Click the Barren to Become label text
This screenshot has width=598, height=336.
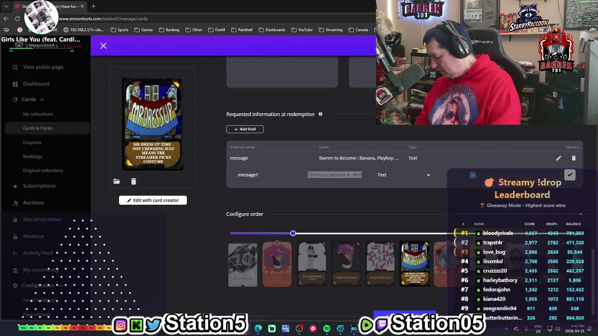(x=359, y=158)
